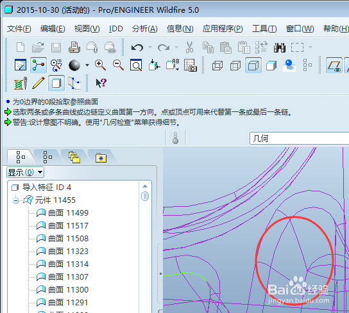Viewport: 349px width, 313px height.
Task: Click the Repaint screen icon
Action: click(21, 65)
